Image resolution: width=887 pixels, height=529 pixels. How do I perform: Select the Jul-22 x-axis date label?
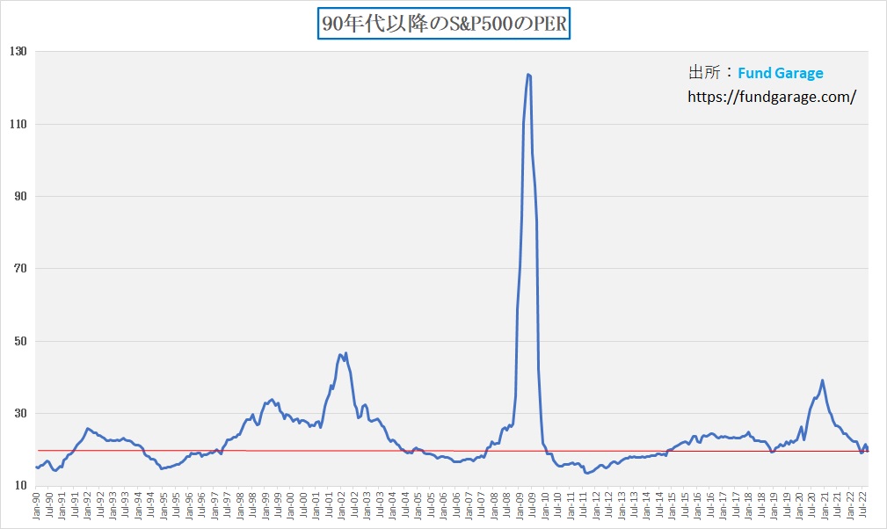863,507
